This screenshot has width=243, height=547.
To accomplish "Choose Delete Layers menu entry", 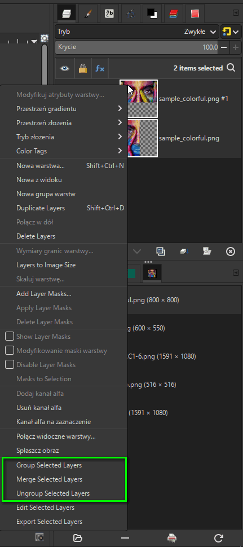I will pyautogui.click(x=64, y=236).
